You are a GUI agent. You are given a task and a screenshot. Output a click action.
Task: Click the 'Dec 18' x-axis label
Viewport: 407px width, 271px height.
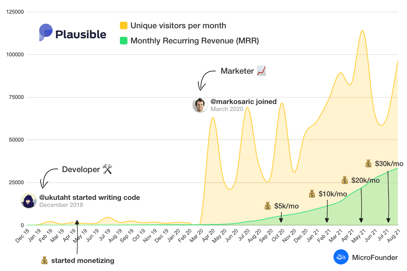click(x=22, y=236)
